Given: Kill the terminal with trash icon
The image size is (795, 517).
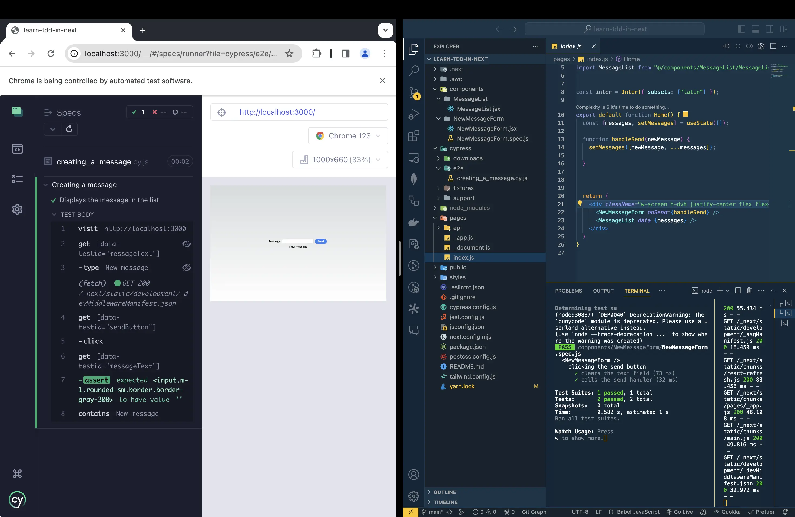Looking at the screenshot, I should 749,291.
